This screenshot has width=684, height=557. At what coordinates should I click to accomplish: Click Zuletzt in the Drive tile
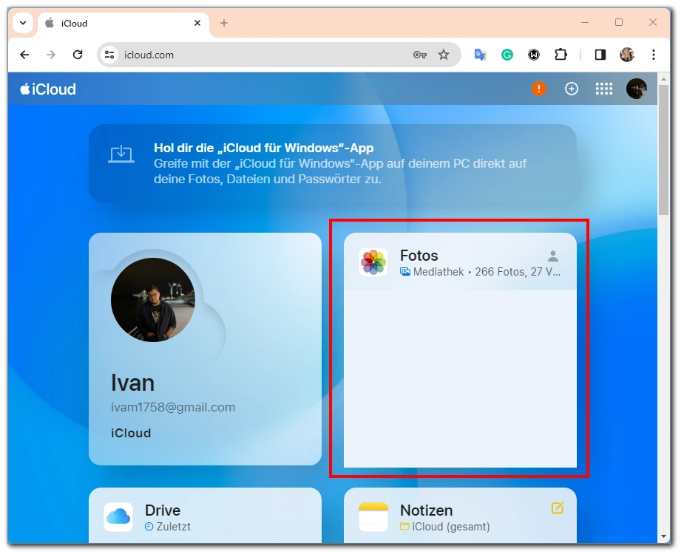173,527
